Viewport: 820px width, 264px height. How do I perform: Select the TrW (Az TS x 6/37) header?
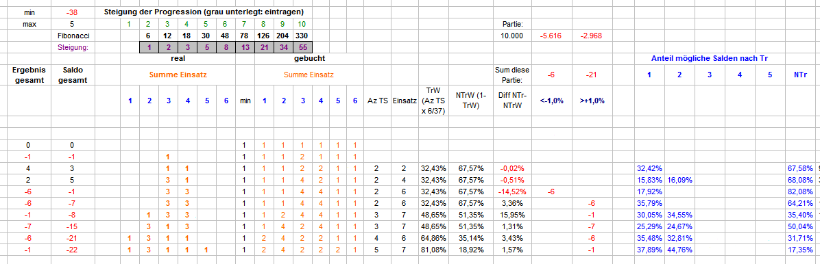(x=433, y=101)
